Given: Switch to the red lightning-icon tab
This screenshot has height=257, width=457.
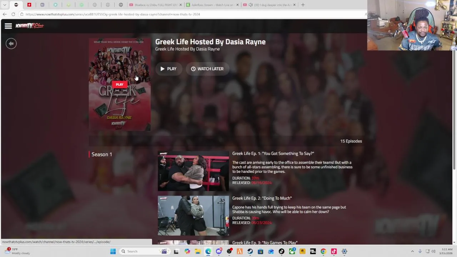Looking at the screenshot, I should pyautogui.click(x=29, y=5).
